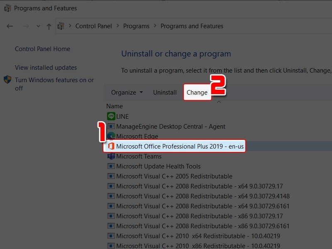The height and width of the screenshot is (249, 332).
Task: Select Microsoft Update Health Tools entry
Action: 158,166
